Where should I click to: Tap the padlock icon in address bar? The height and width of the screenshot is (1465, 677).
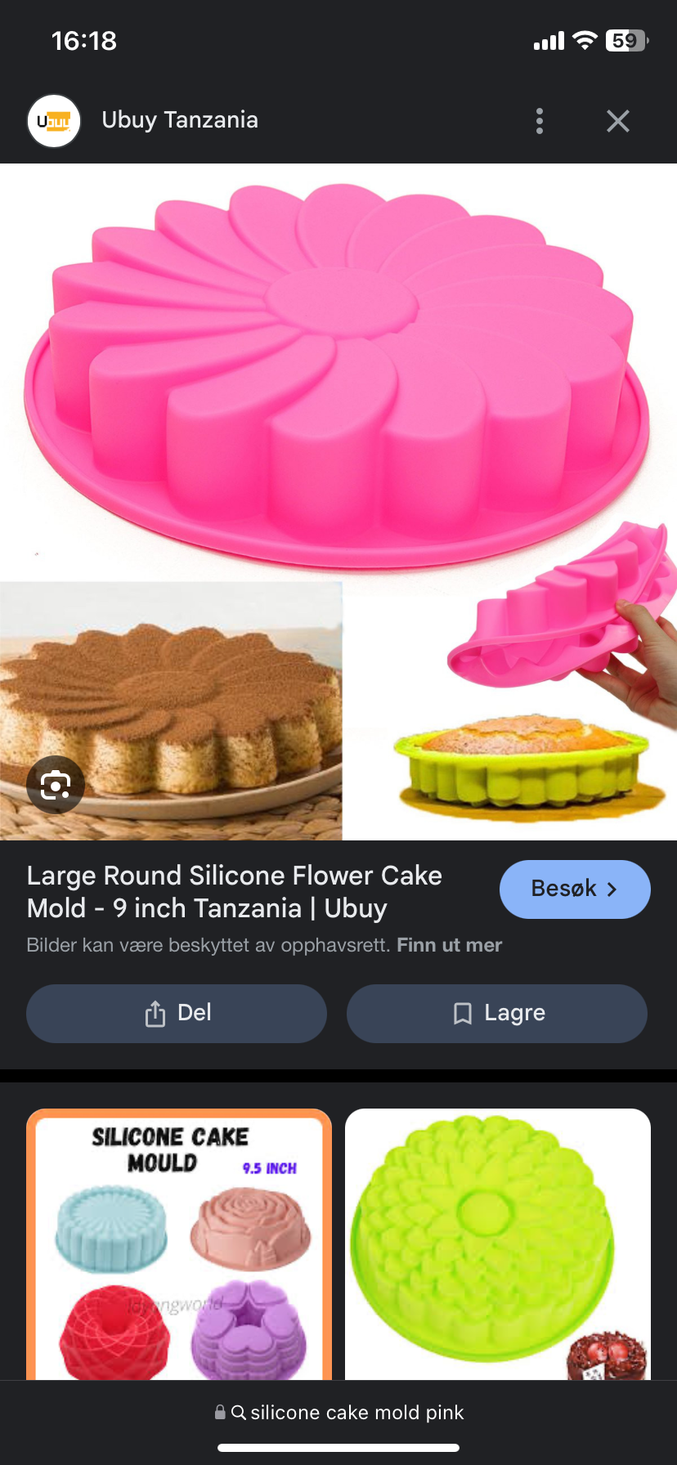click(220, 1412)
